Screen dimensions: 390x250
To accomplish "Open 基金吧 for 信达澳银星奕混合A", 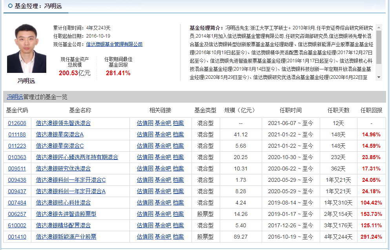I will (x=163, y=134).
